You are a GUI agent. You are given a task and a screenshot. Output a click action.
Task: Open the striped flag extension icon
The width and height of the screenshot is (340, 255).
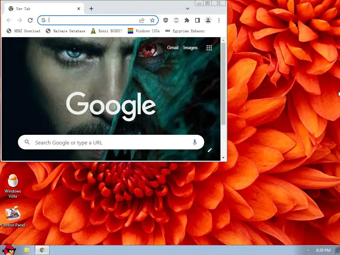[176, 20]
